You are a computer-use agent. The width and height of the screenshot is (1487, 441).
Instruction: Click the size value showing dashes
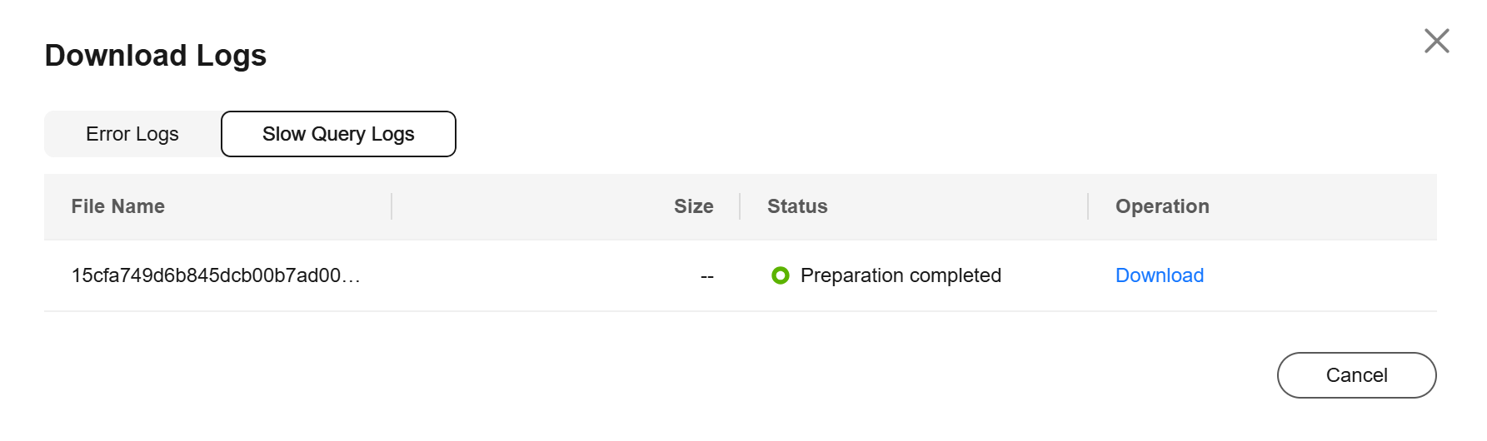[x=706, y=276]
